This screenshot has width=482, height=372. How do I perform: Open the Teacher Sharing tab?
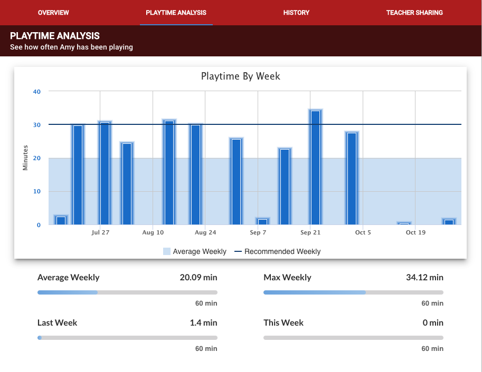(414, 13)
